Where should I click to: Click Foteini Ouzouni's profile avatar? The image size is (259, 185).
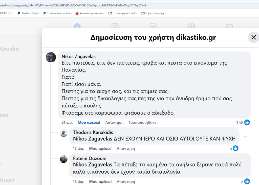point(64,159)
